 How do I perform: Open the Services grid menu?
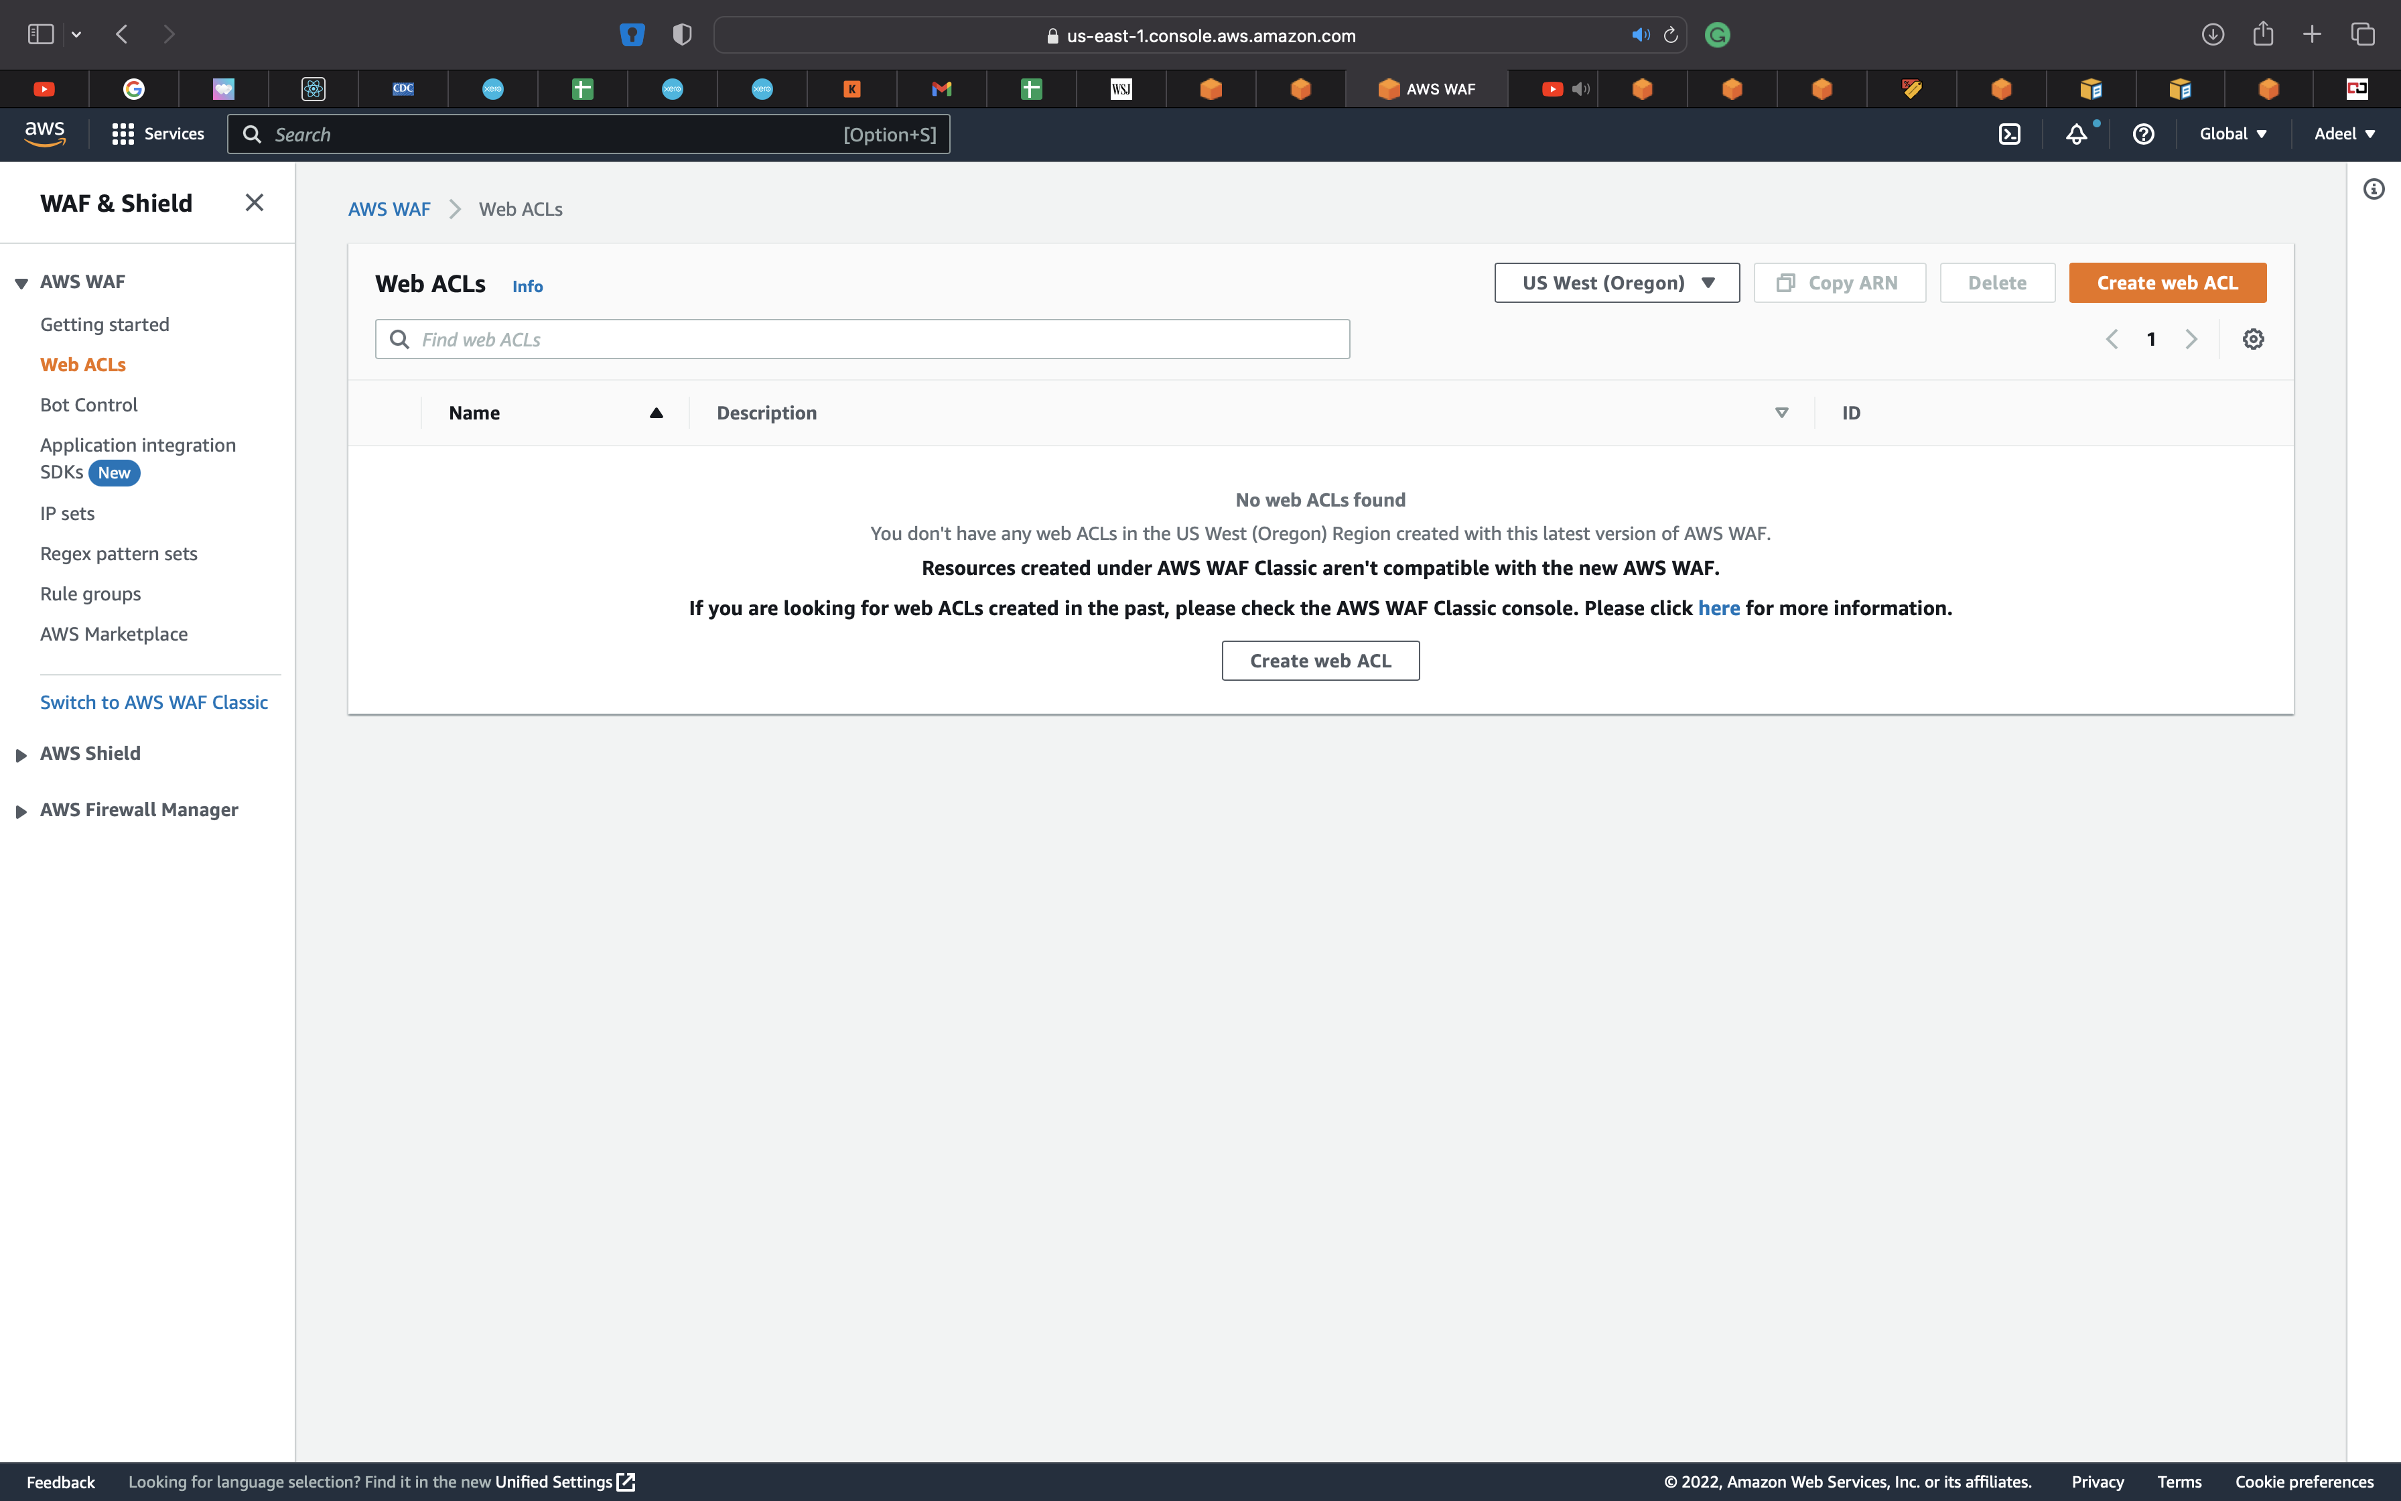point(157,134)
